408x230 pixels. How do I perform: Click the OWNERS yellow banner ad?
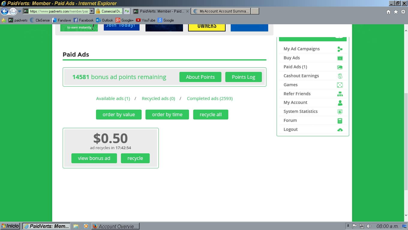207,28
